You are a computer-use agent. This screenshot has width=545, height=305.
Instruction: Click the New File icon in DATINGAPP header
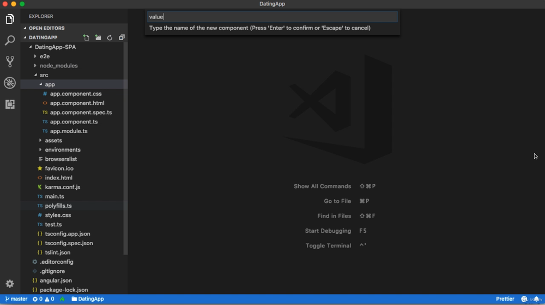pos(86,38)
